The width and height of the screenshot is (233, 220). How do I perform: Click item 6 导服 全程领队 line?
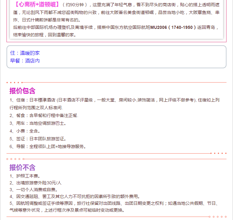[x=48, y=146]
